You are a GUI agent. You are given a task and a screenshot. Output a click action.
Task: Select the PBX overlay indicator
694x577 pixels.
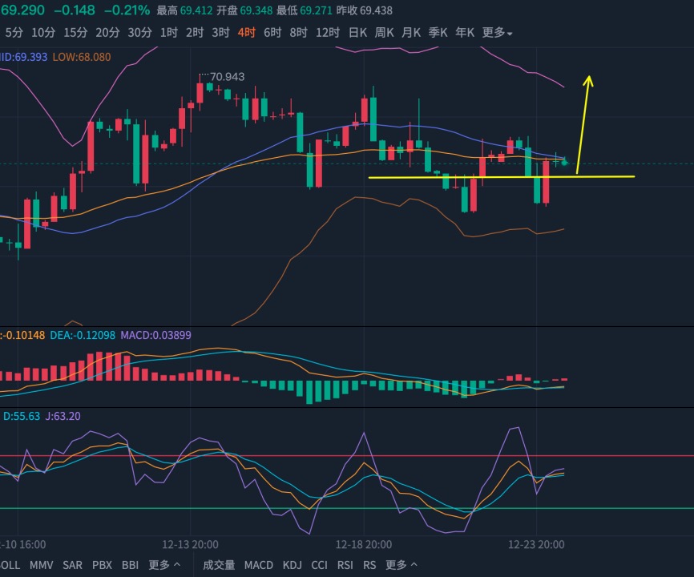(x=102, y=565)
